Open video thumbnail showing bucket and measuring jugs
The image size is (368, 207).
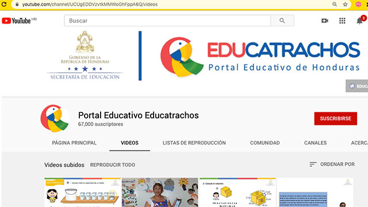click(x=83, y=192)
